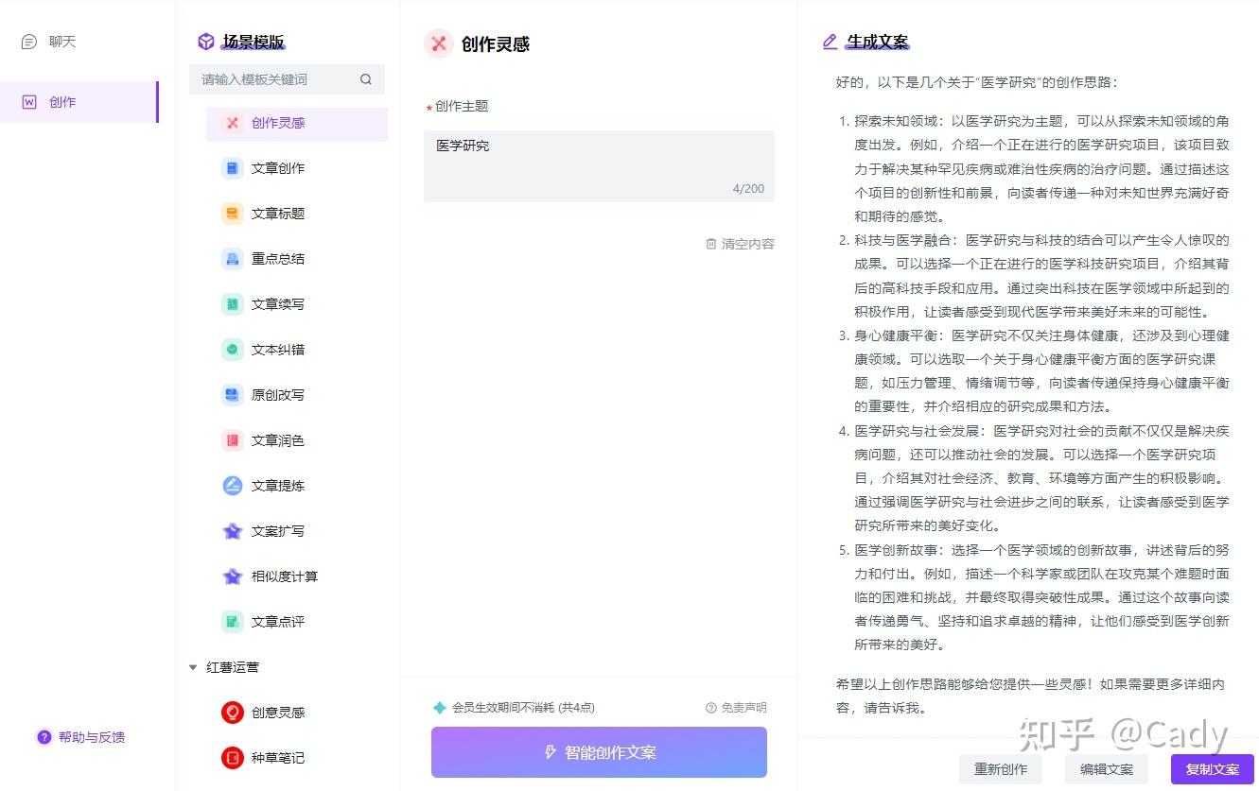Image resolution: width=1259 pixels, height=791 pixels.
Task: Click the purple star icon beside 相似度计算
Action: tap(233, 576)
